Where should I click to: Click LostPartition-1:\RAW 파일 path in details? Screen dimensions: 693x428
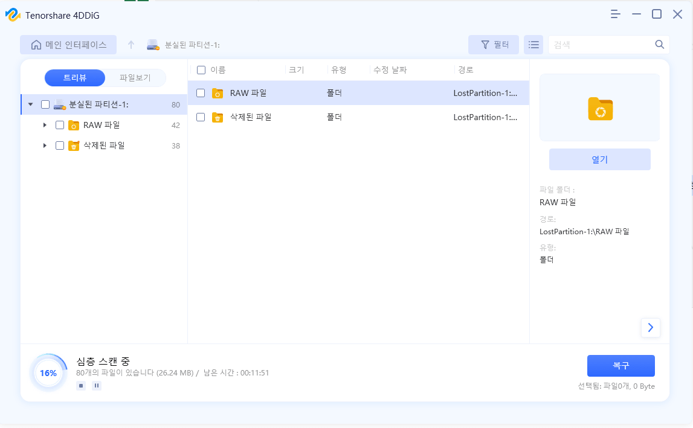click(584, 231)
